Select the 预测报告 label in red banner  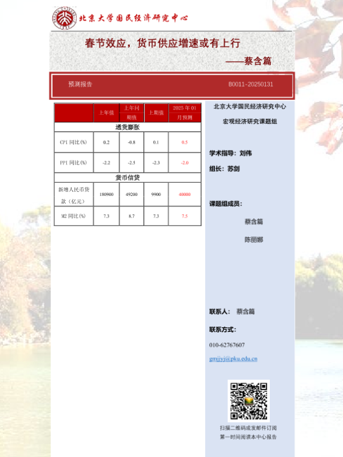click(80, 85)
